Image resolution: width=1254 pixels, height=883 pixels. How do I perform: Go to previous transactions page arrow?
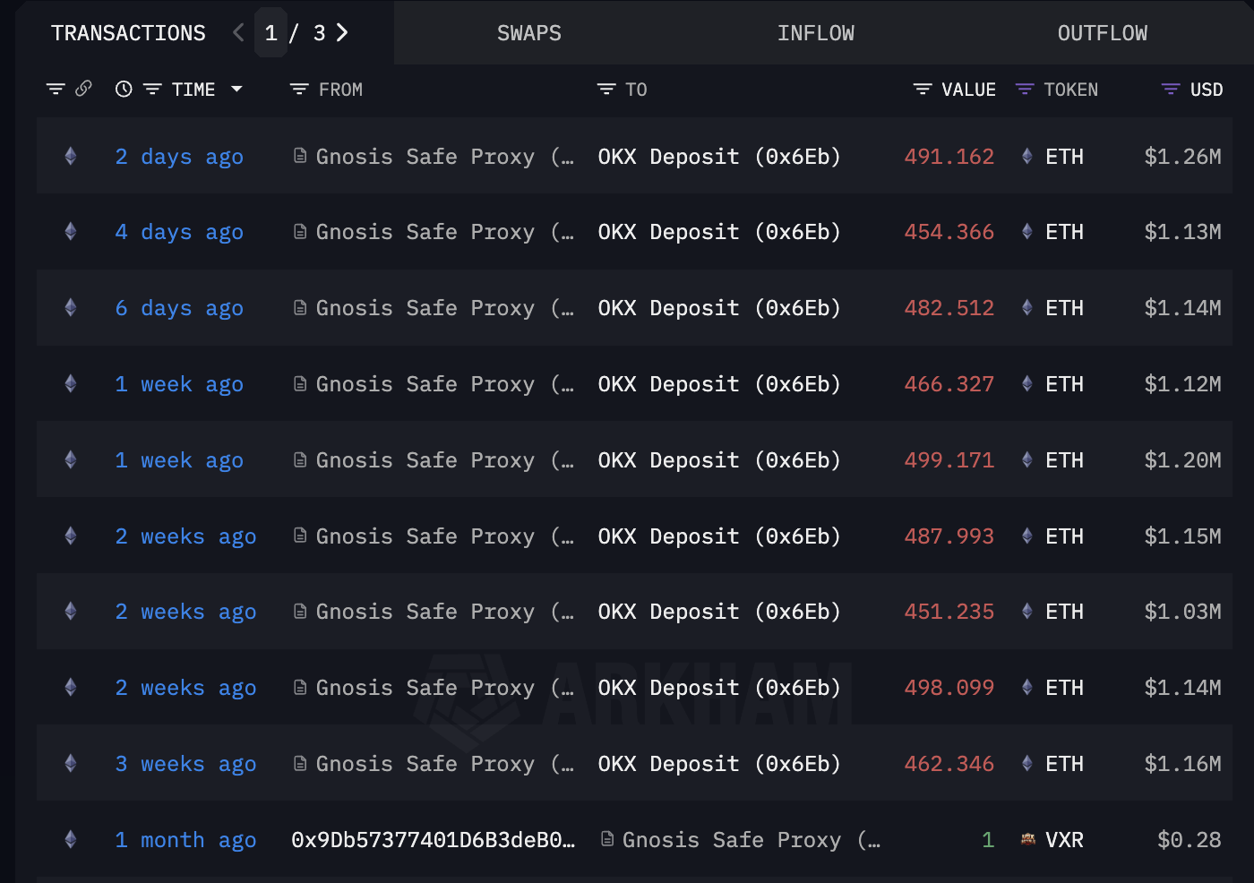[238, 33]
